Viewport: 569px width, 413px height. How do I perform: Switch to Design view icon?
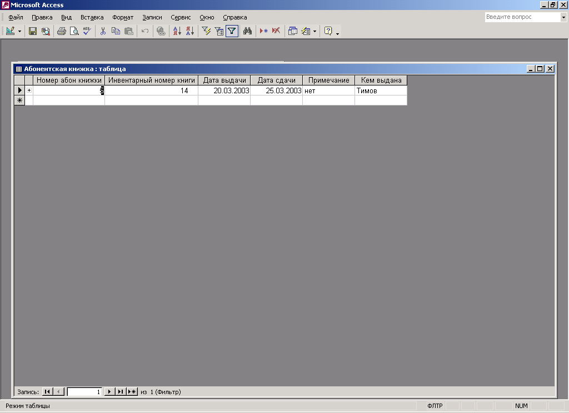(x=10, y=31)
